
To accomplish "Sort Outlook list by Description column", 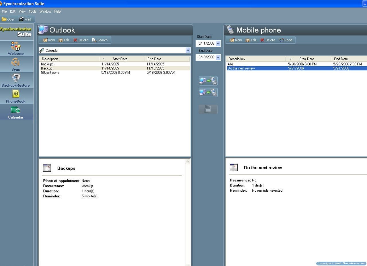I will click(x=69, y=59).
